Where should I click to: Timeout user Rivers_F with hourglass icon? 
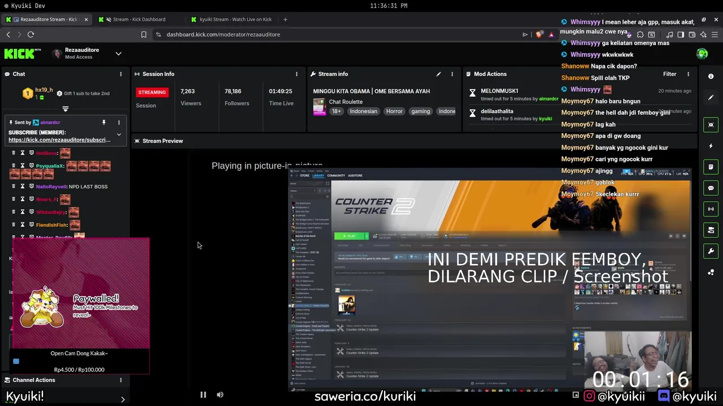click(23, 199)
